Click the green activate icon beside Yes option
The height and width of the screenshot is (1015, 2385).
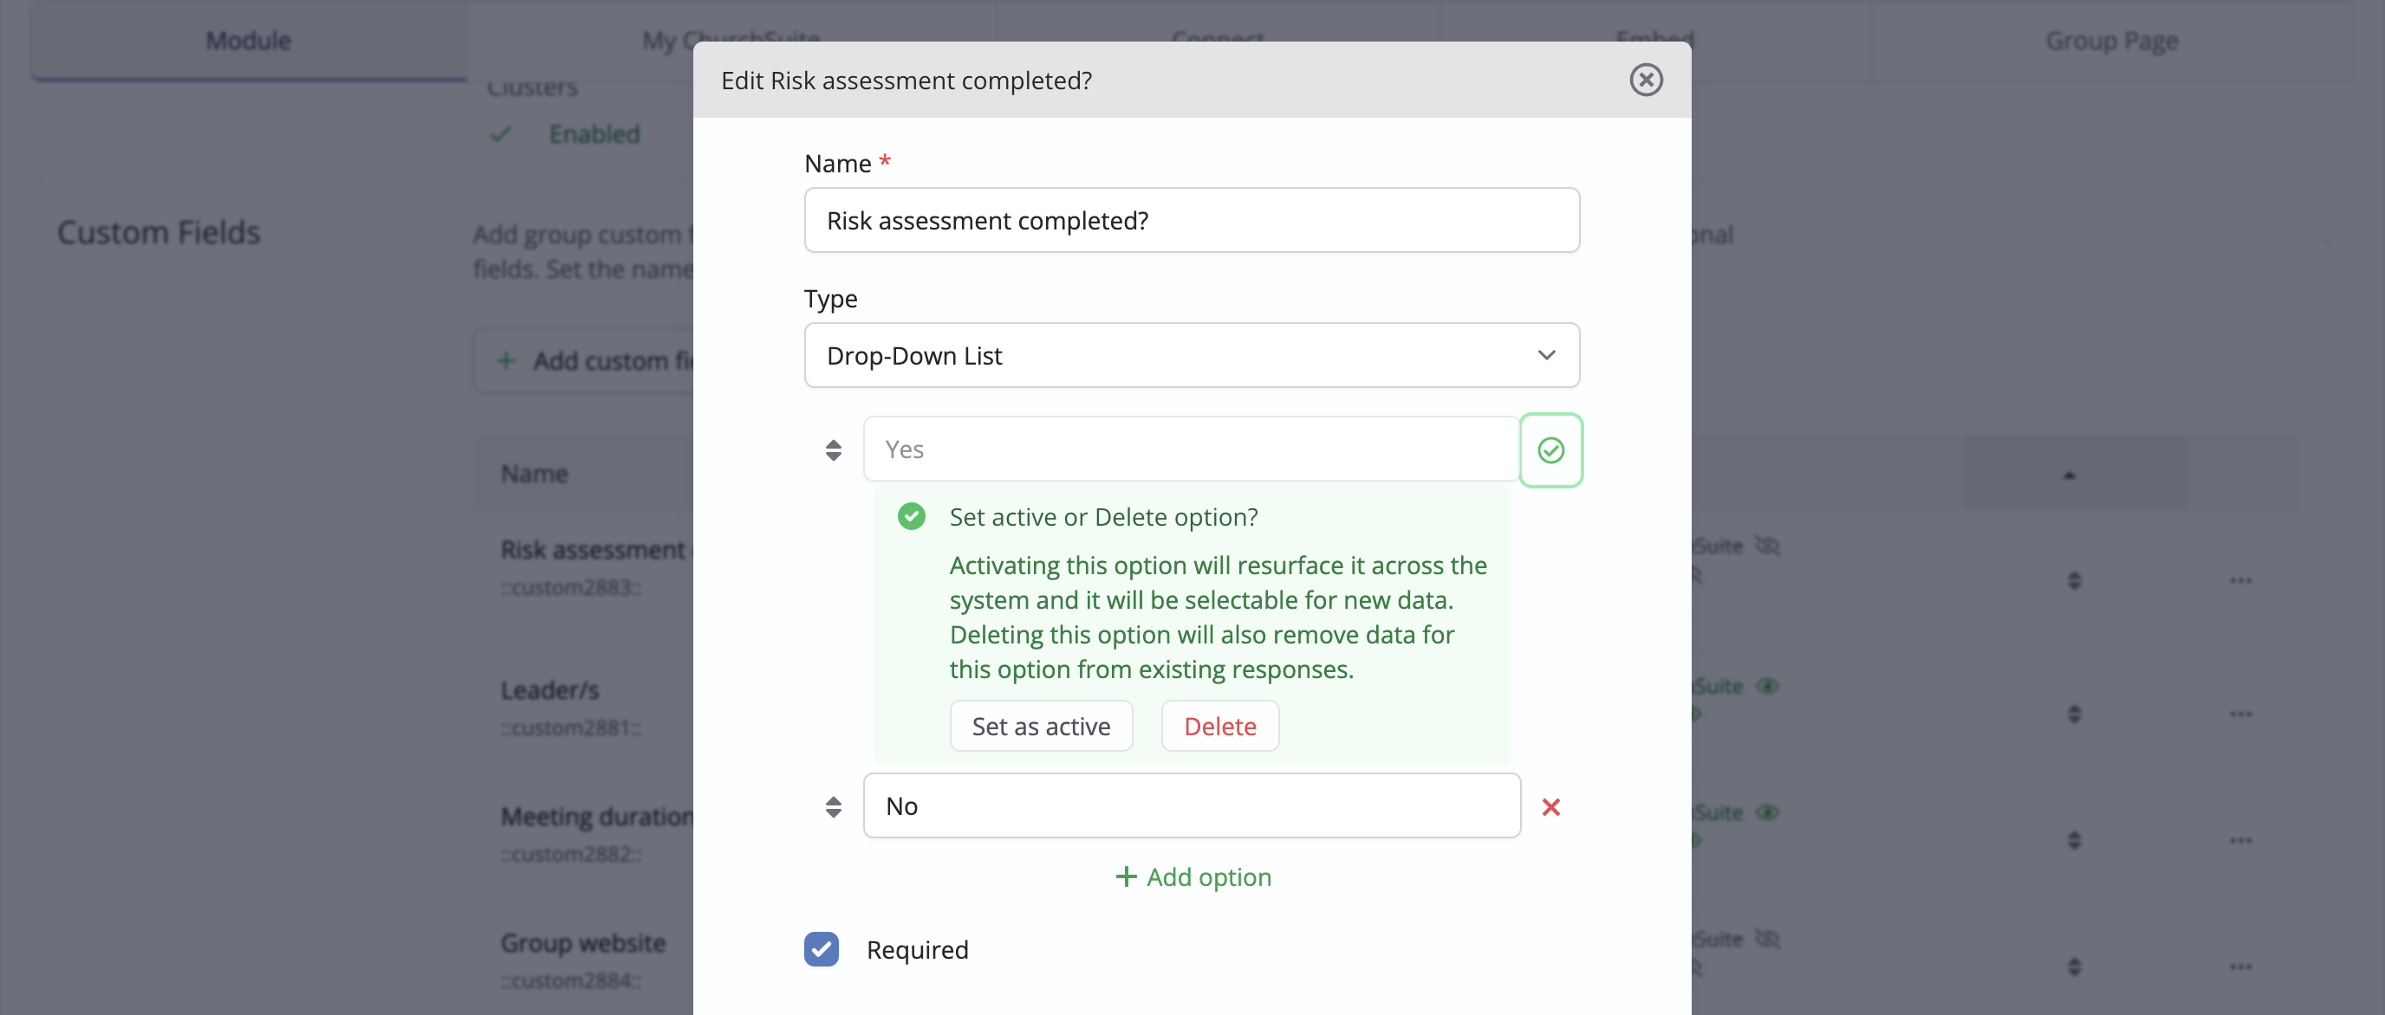(1550, 449)
